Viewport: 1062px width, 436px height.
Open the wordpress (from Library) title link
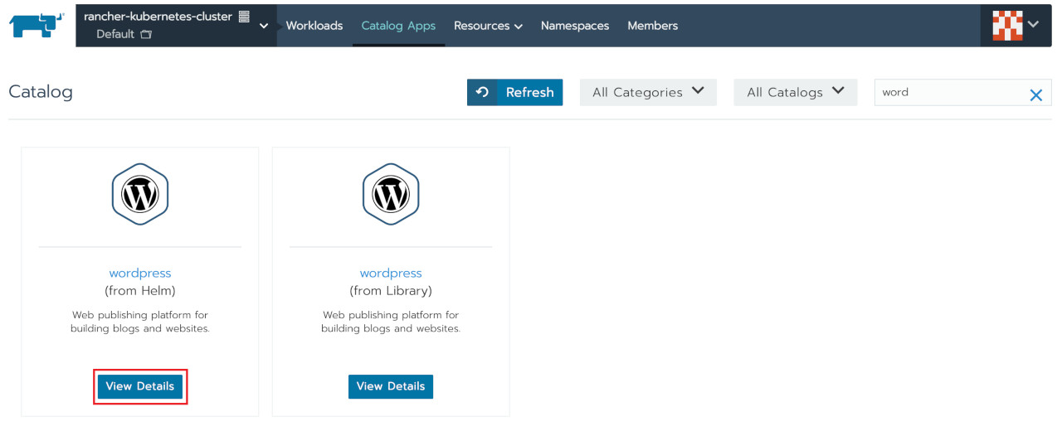point(391,273)
